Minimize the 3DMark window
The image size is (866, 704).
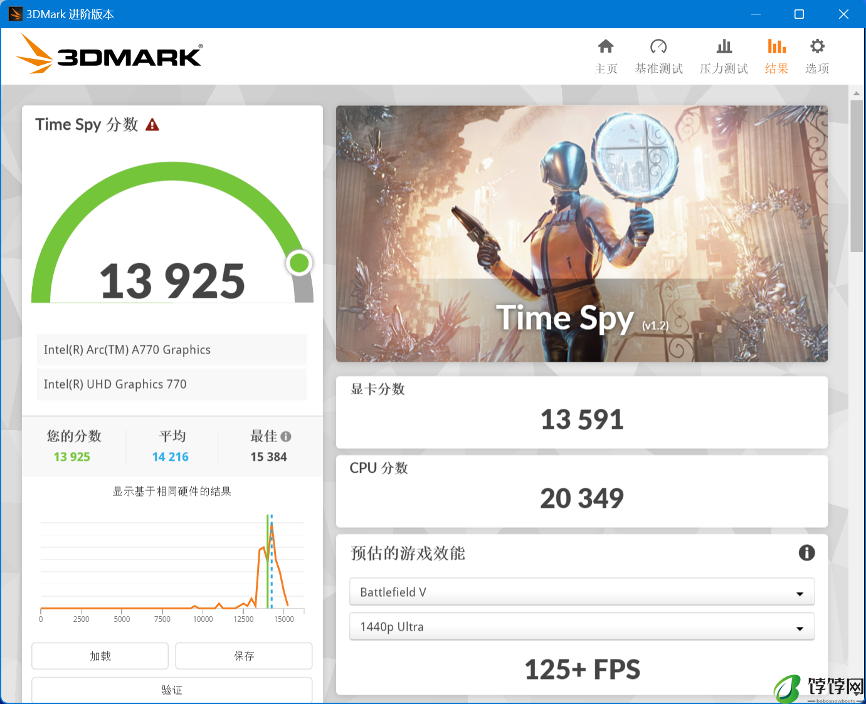point(756,14)
